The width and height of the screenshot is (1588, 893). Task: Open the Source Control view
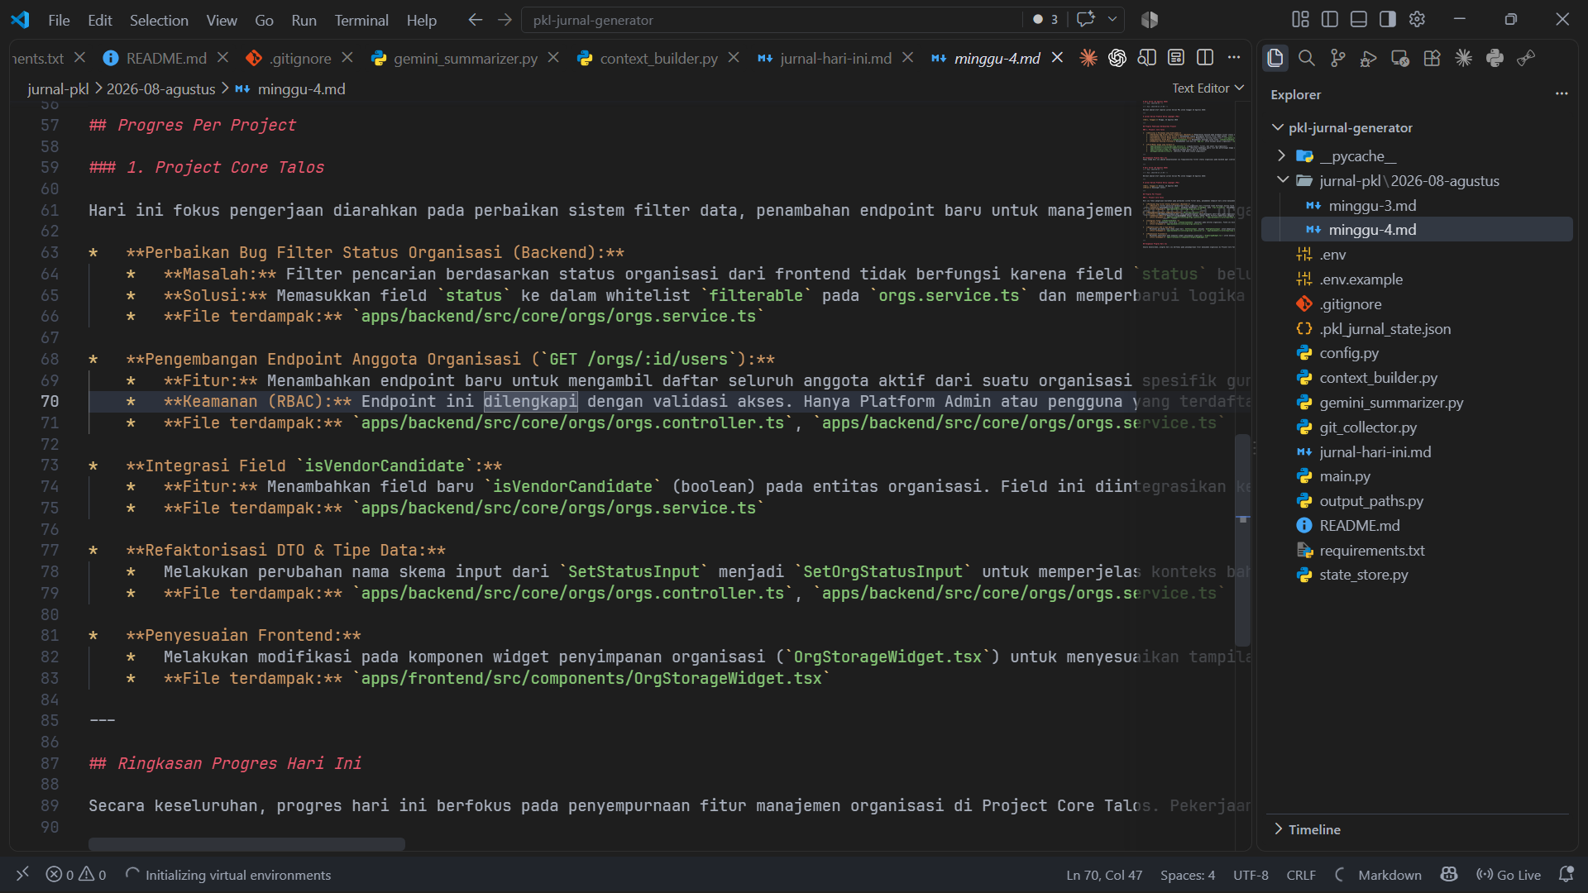pyautogui.click(x=1337, y=58)
